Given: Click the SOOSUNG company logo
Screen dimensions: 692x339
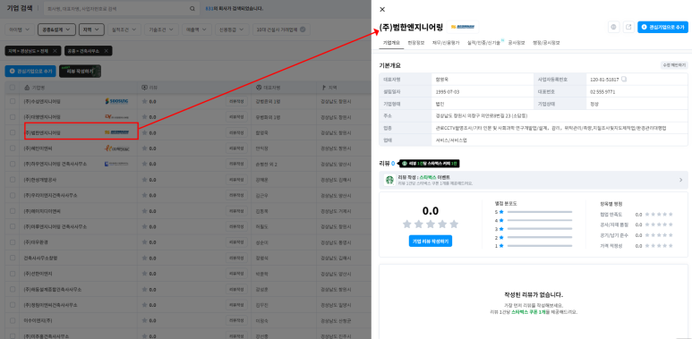Looking at the screenshot, I should [x=116, y=101].
